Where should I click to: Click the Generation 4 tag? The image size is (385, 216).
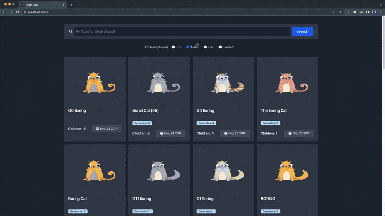206,123
